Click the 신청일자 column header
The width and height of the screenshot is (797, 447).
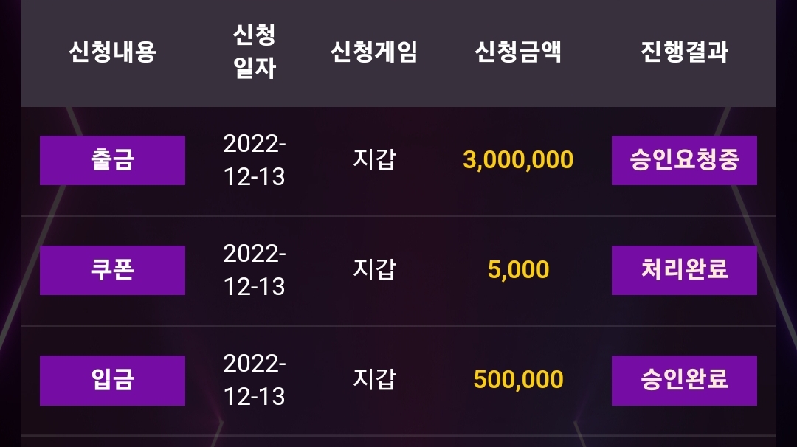click(x=254, y=52)
